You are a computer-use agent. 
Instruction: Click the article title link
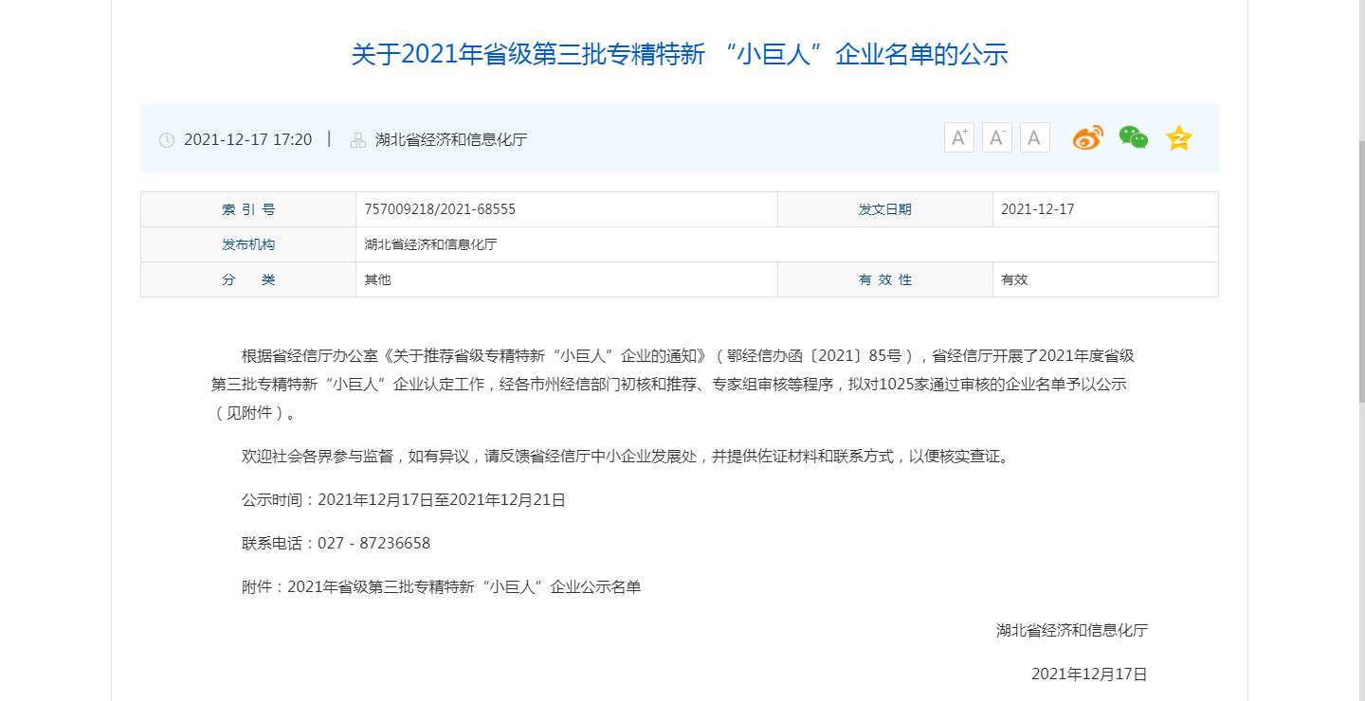(x=681, y=55)
